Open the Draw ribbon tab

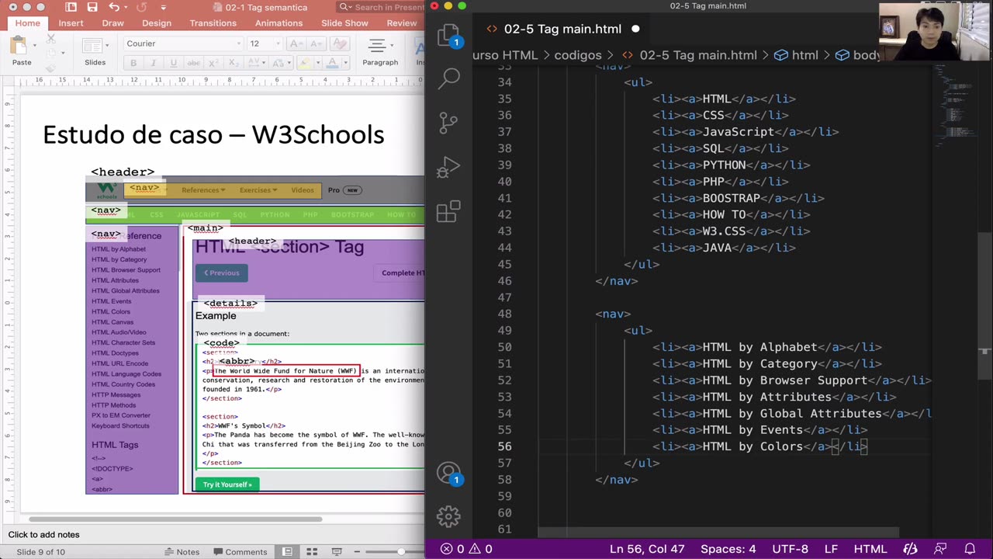(112, 23)
